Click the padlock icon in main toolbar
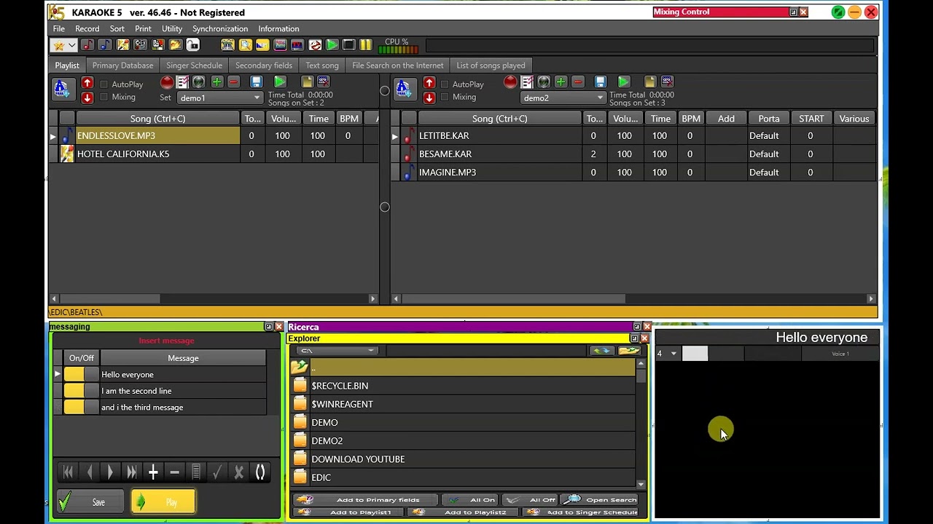This screenshot has width=933, height=524. [192, 45]
